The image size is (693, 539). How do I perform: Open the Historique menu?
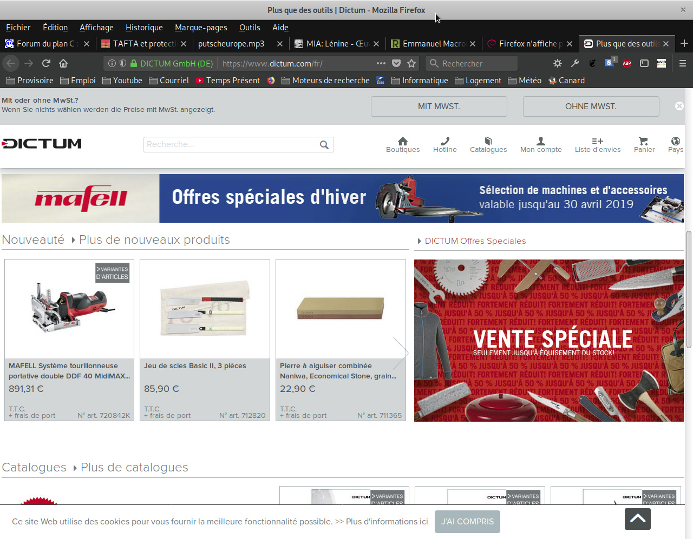(144, 28)
